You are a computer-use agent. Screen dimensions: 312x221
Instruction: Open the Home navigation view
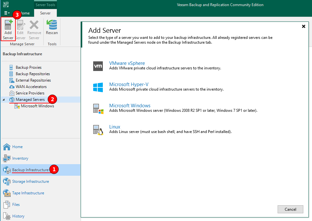tap(17, 147)
